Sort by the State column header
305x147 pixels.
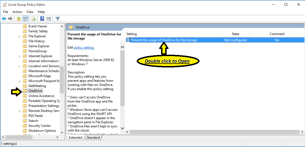click(235, 34)
